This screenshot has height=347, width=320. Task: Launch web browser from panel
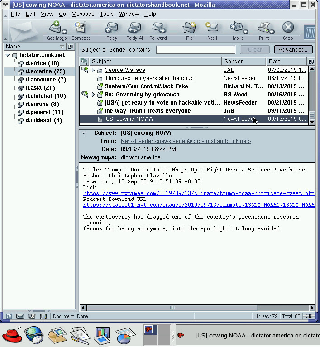(34, 335)
